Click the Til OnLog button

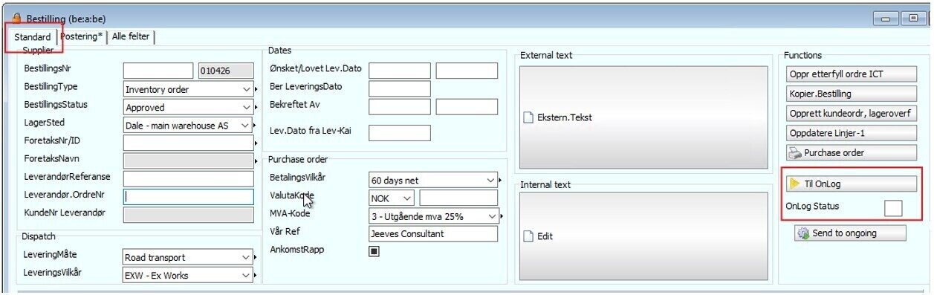point(852,184)
